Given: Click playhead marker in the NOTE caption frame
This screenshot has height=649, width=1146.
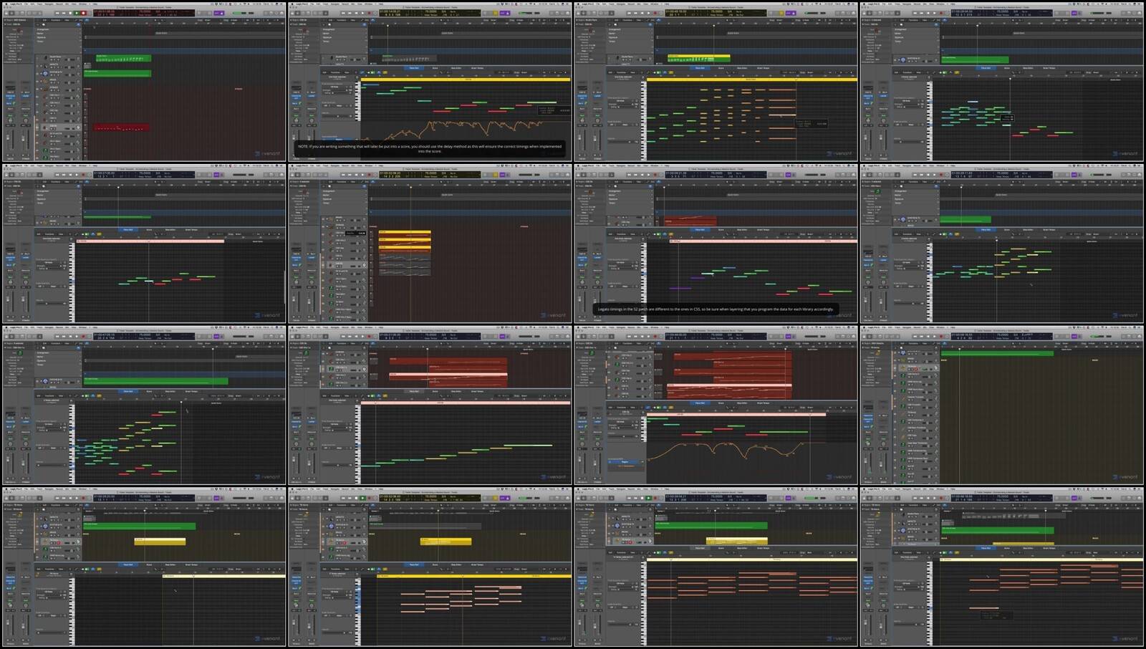Looking at the screenshot, I should pyautogui.click(x=387, y=26).
